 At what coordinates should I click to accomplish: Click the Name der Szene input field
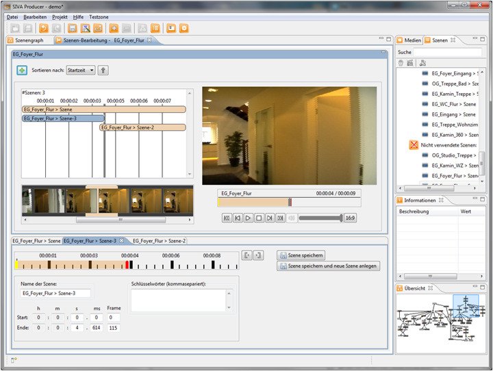tap(55, 293)
